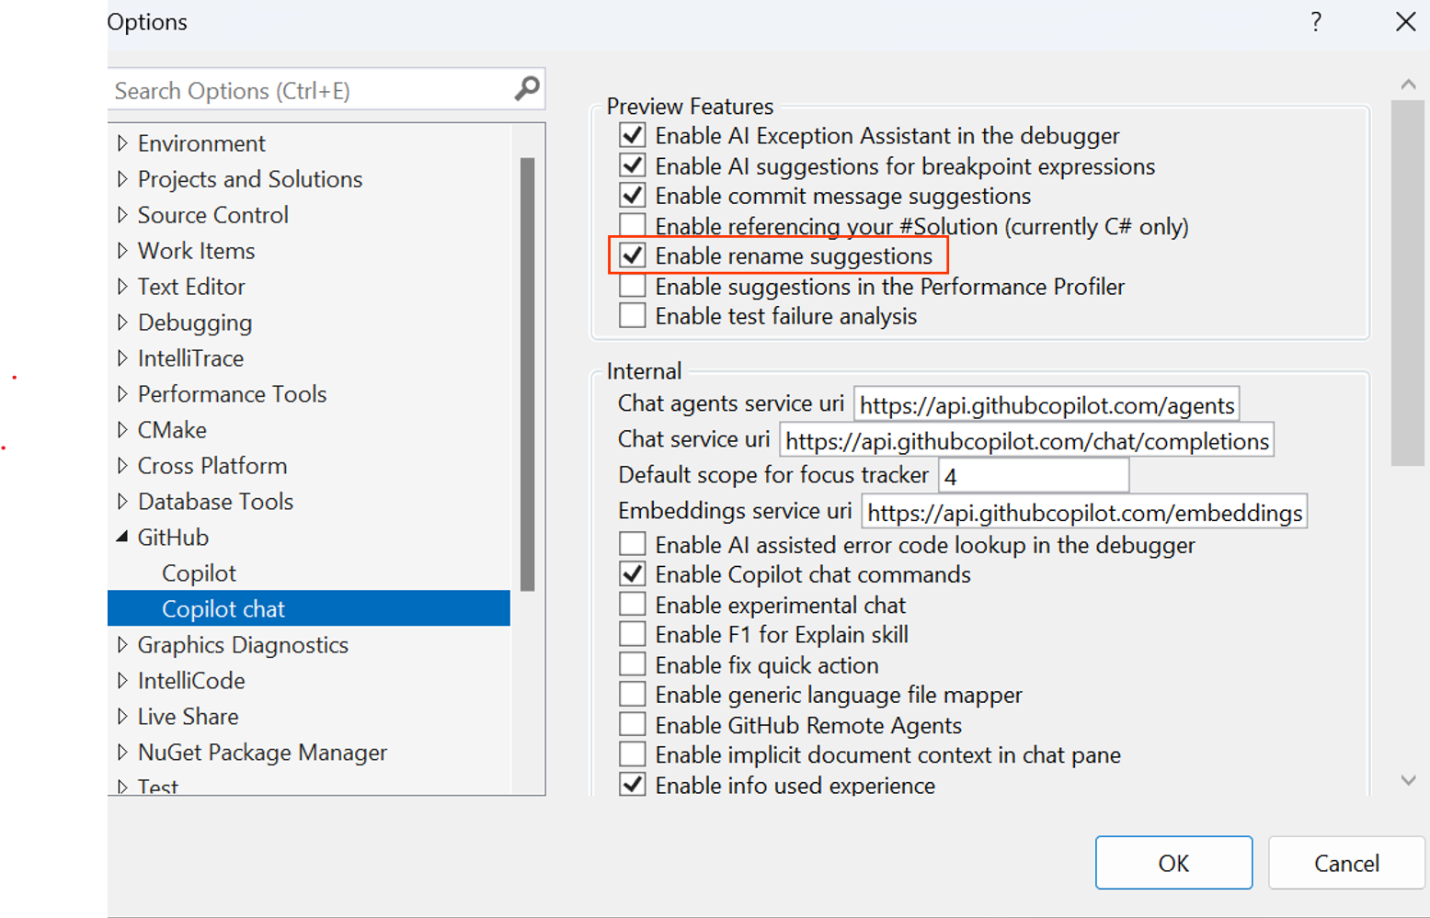Disable Enable commit message suggestions
The width and height of the screenshot is (1430, 918).
tap(633, 196)
